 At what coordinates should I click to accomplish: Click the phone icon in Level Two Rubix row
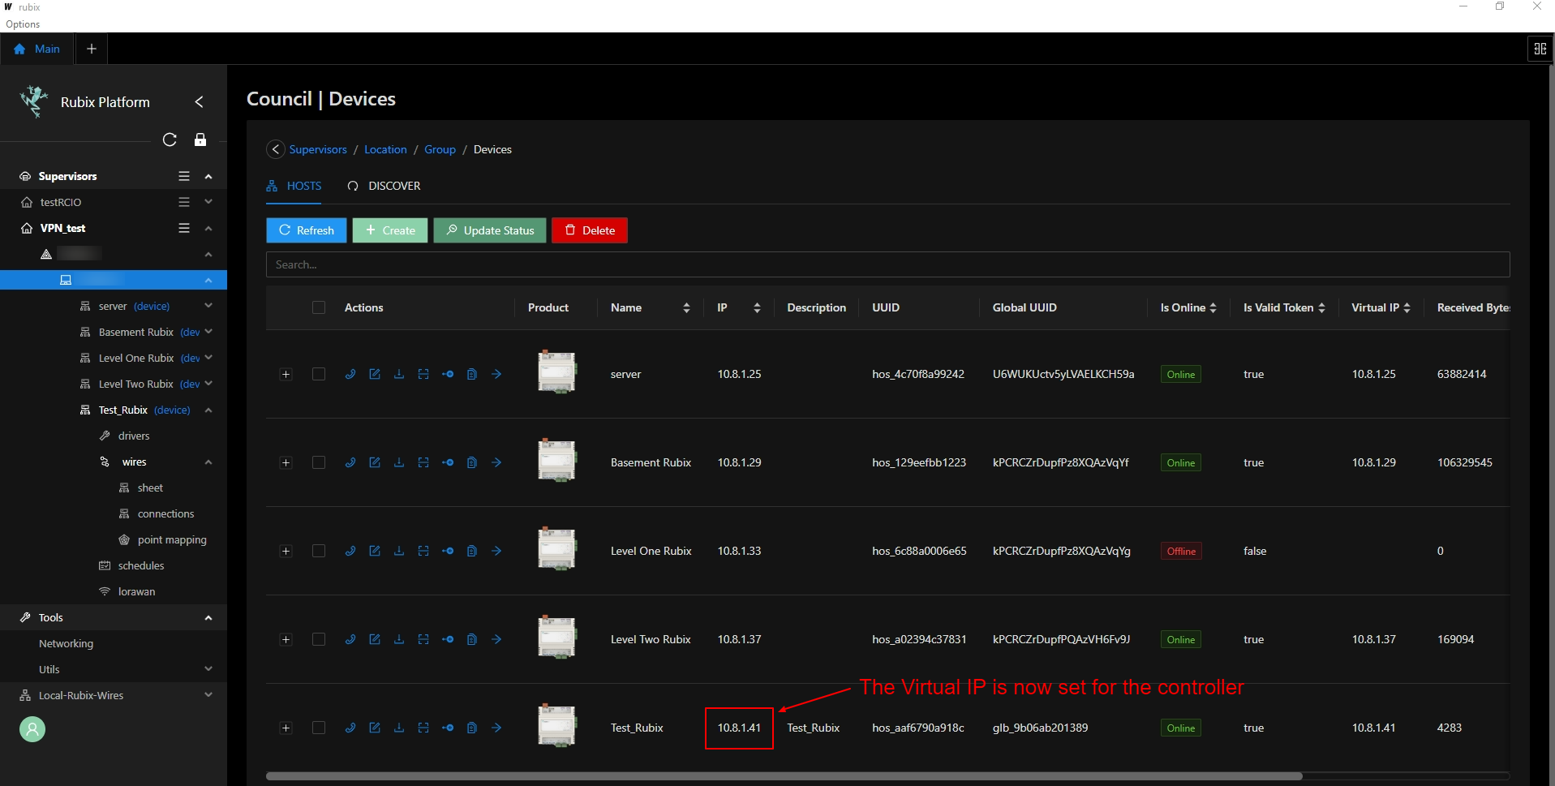350,639
